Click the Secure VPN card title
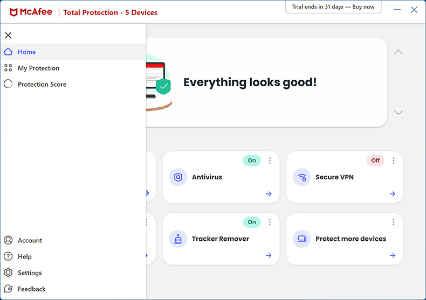The width and height of the screenshot is (426, 300). [334, 177]
